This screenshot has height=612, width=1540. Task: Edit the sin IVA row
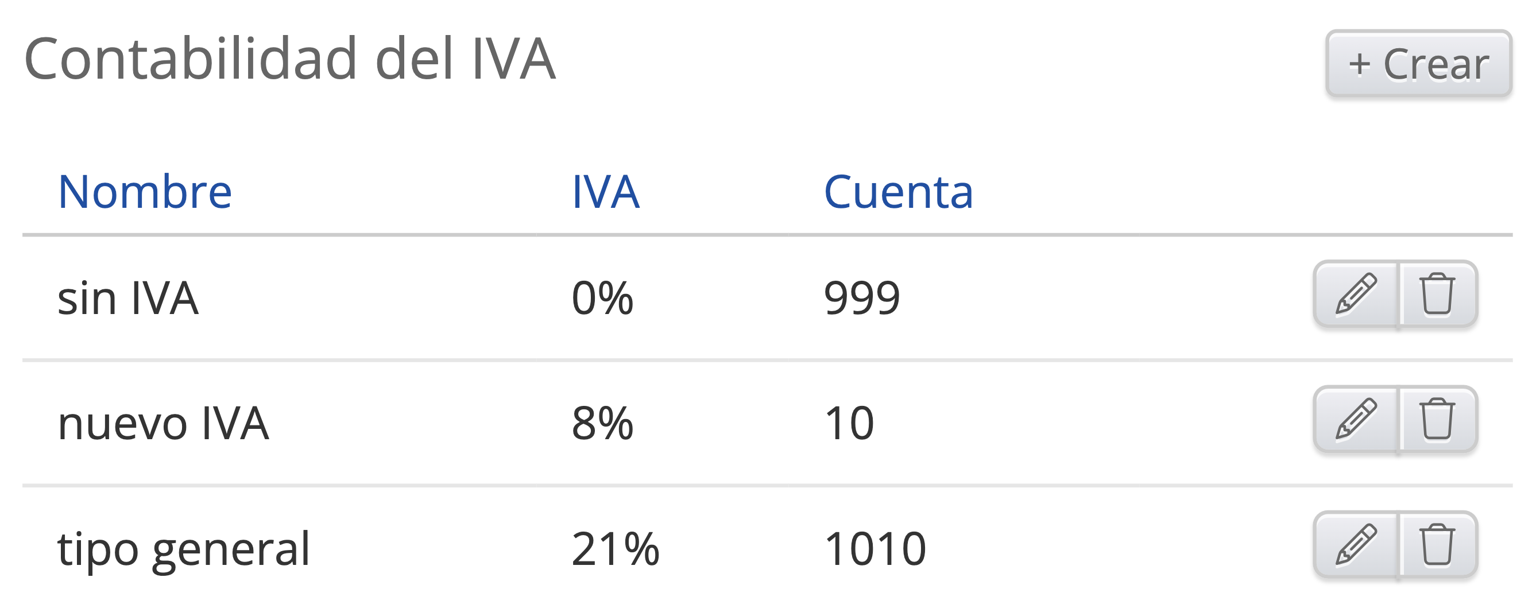tap(1356, 294)
